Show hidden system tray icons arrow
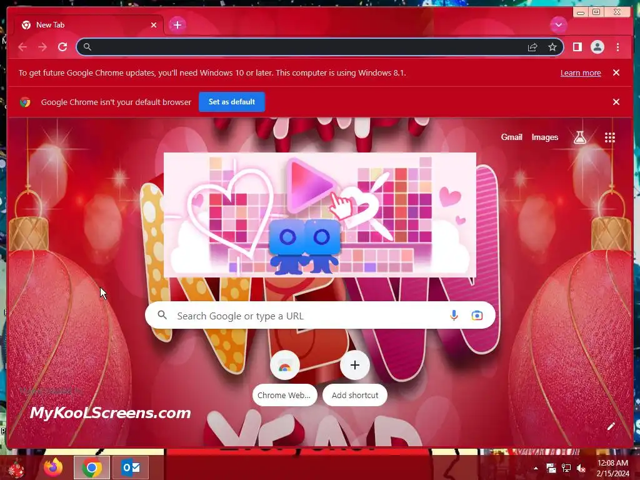This screenshot has width=640, height=480. (536, 468)
